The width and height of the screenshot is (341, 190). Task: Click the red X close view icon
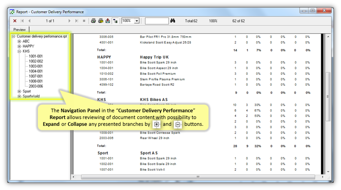pos(15,21)
